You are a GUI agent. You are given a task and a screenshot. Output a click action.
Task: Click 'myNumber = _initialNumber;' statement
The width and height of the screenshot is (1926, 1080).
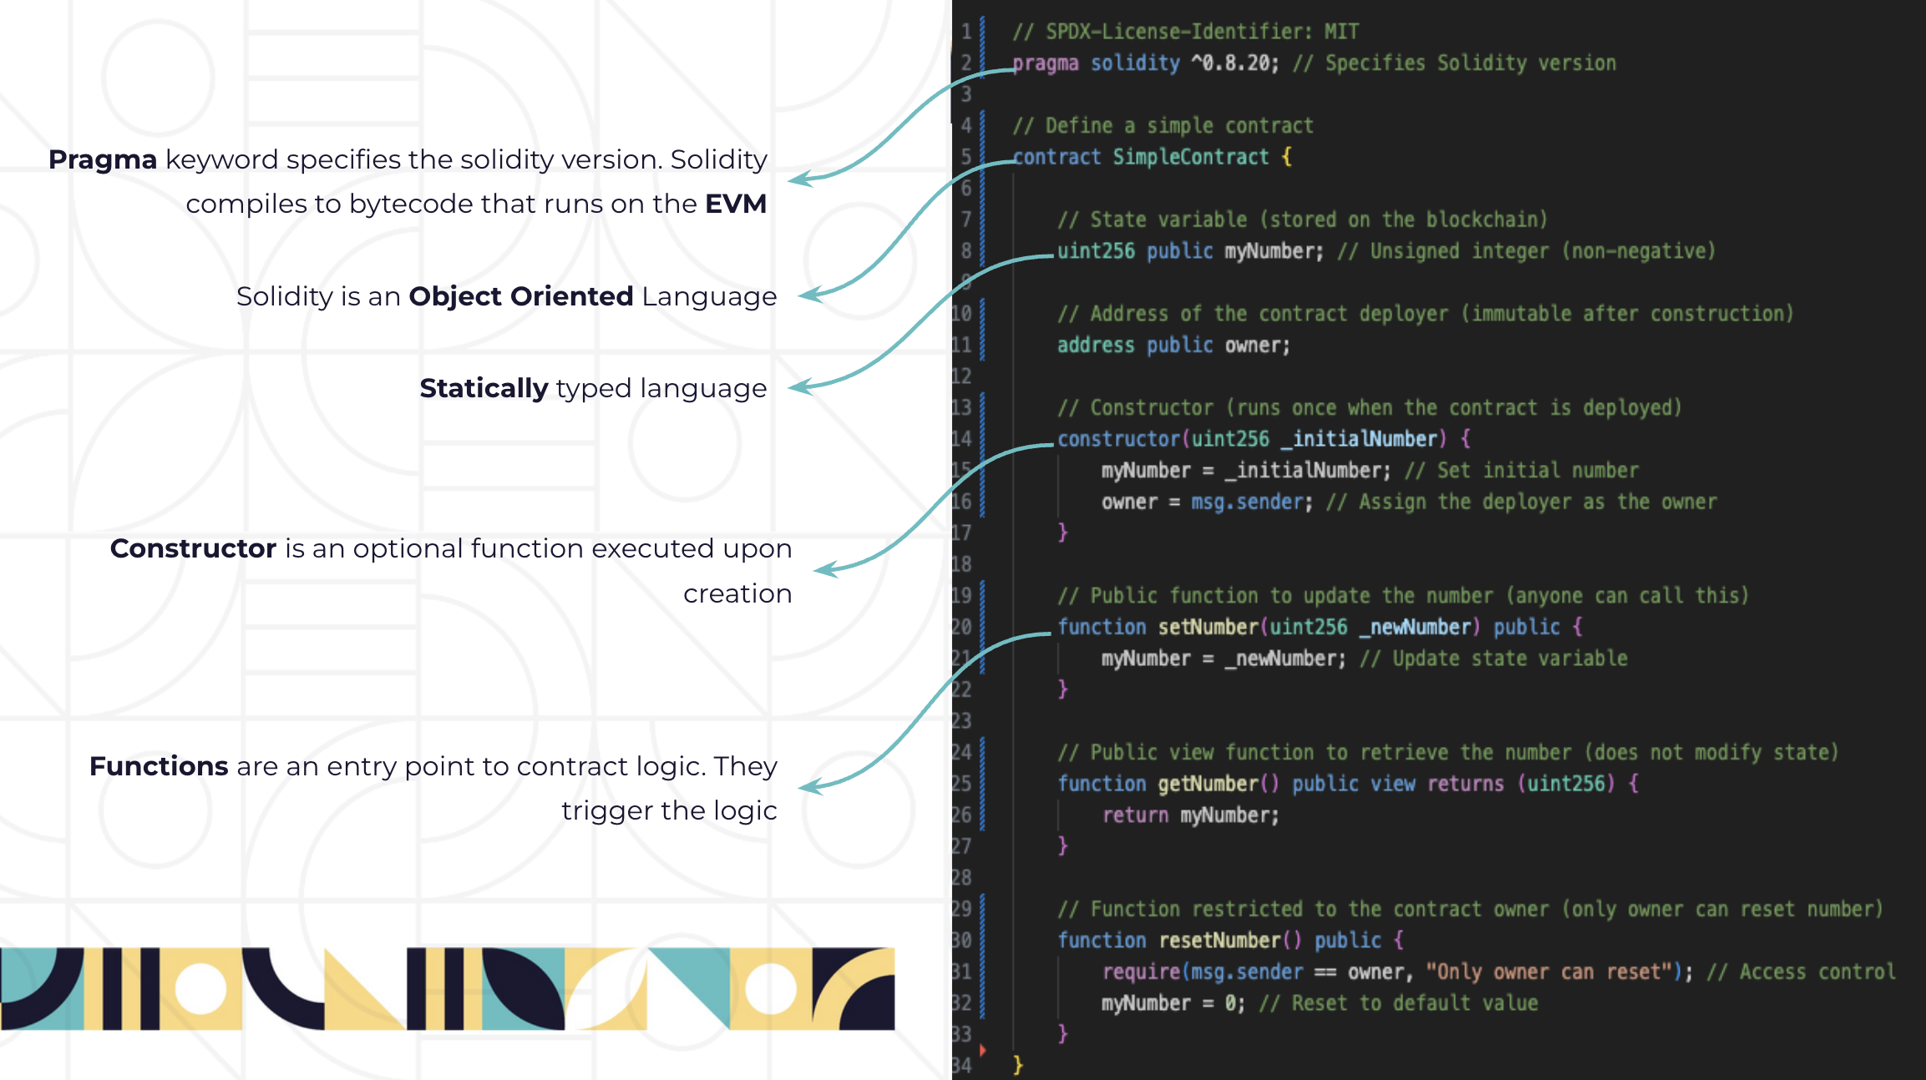1246,471
